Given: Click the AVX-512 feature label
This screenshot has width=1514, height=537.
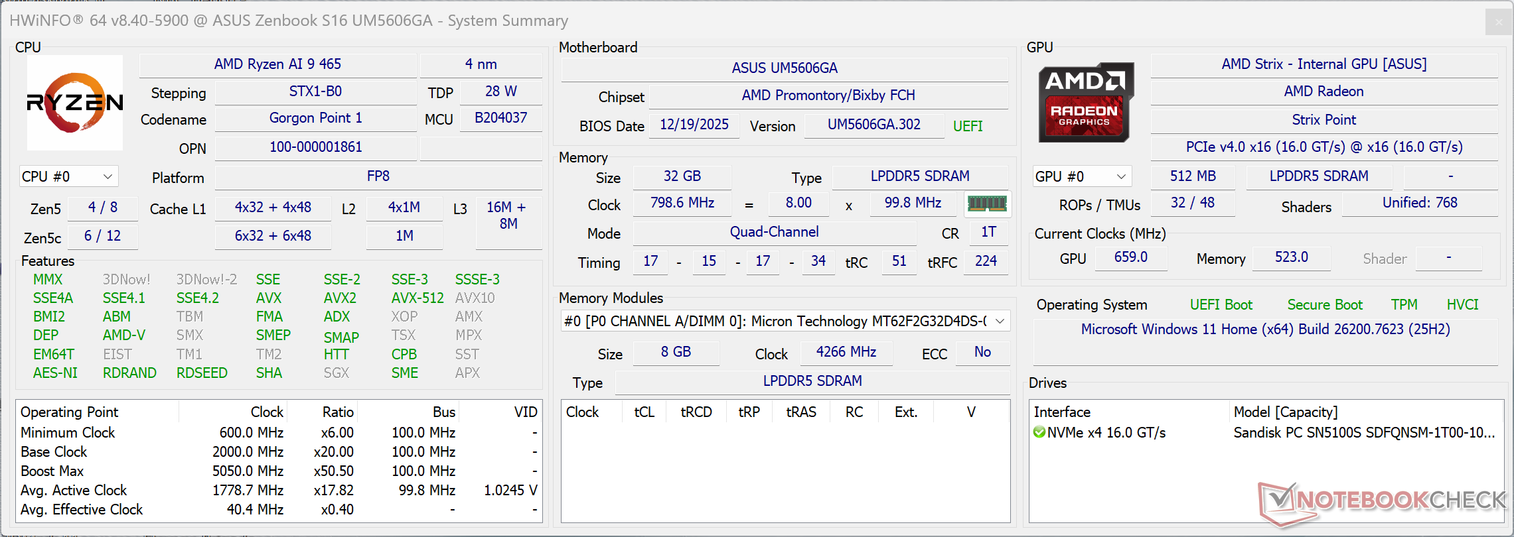Looking at the screenshot, I should pyautogui.click(x=417, y=298).
